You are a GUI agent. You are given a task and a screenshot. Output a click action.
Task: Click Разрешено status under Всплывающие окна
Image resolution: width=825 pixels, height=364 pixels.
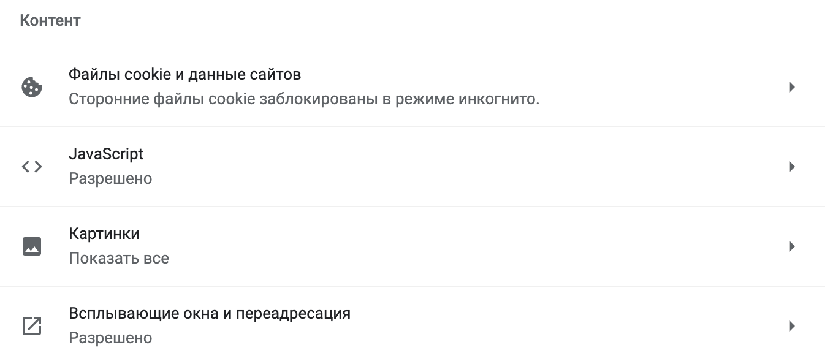coord(110,338)
